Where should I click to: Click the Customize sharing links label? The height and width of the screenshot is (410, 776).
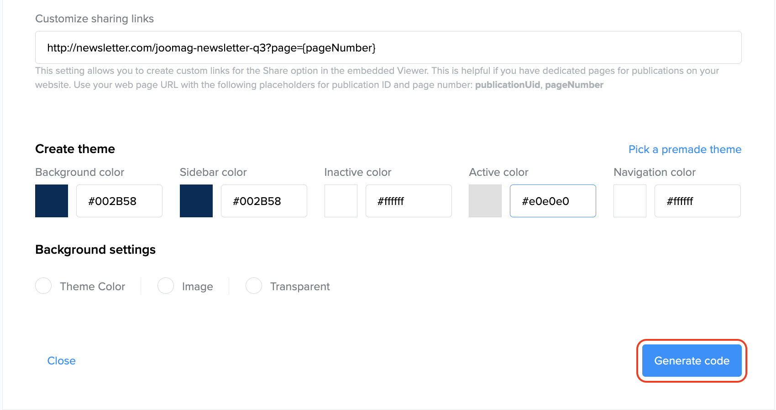coord(94,19)
